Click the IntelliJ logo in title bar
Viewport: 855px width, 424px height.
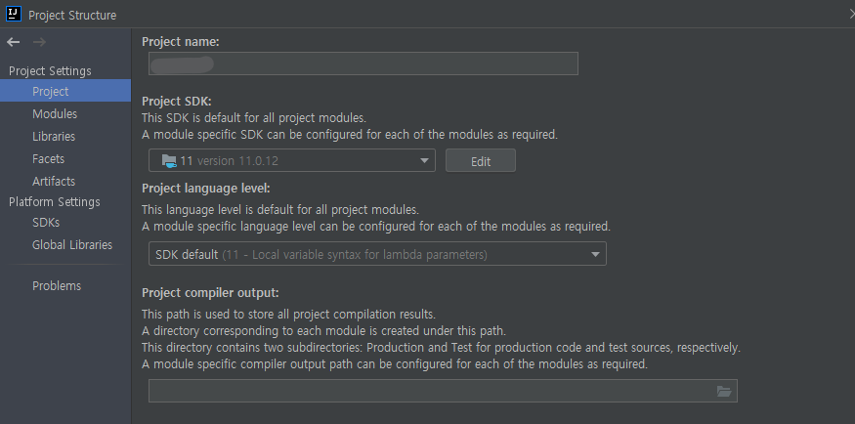coord(13,15)
